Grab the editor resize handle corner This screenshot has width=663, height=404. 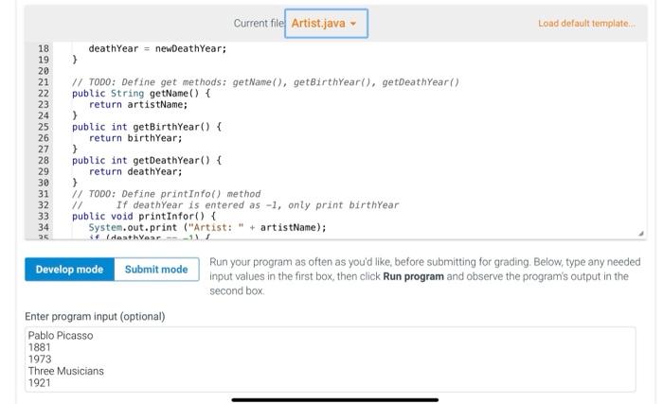[640, 234]
